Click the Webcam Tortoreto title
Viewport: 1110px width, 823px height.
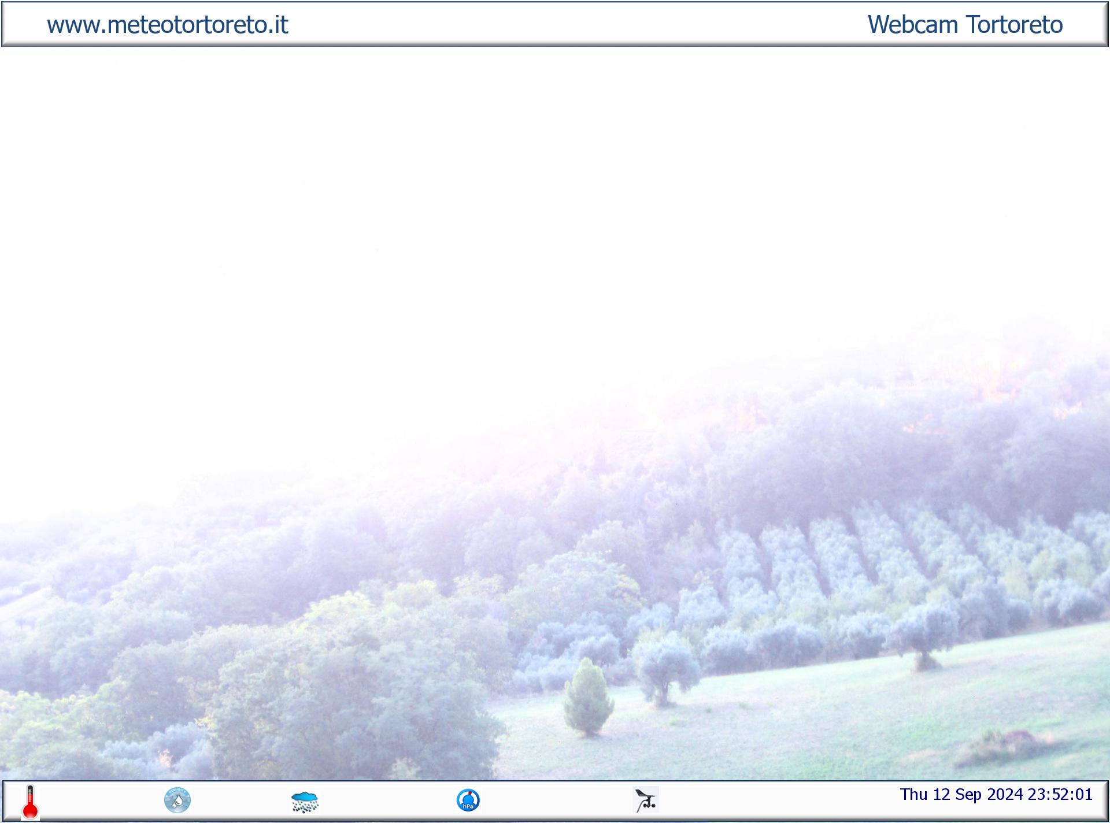click(x=965, y=25)
